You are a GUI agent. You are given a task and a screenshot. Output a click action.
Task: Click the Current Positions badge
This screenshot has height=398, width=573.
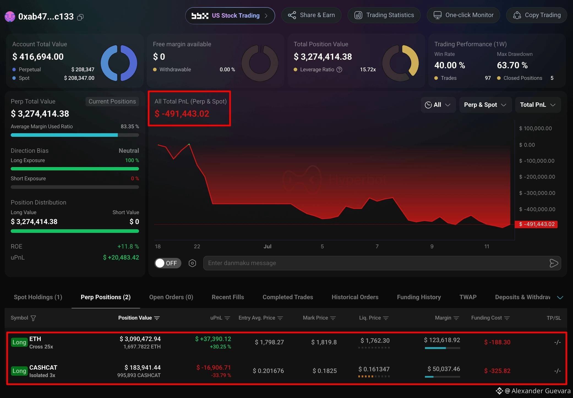coord(112,101)
